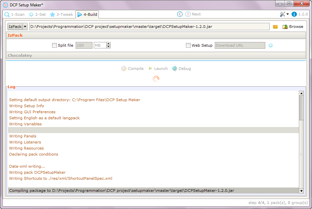The image size is (312, 209).
Task: Click the Download URL input field
Action: (240, 45)
